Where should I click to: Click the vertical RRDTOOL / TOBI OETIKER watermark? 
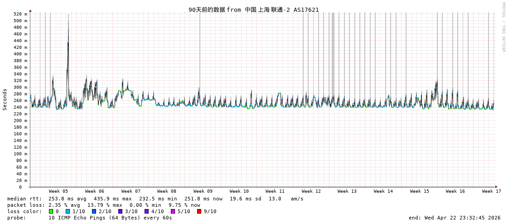tap(503, 27)
